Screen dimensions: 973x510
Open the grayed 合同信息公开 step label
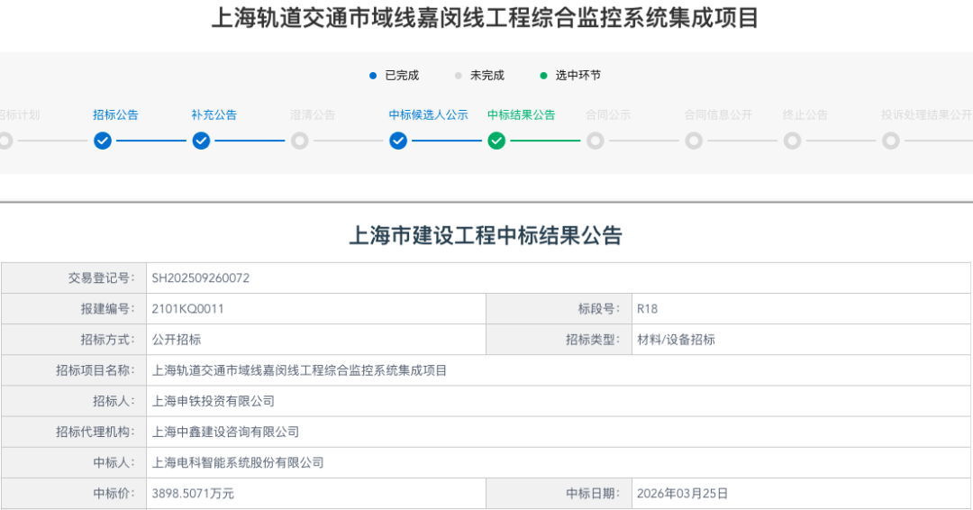pyautogui.click(x=717, y=114)
